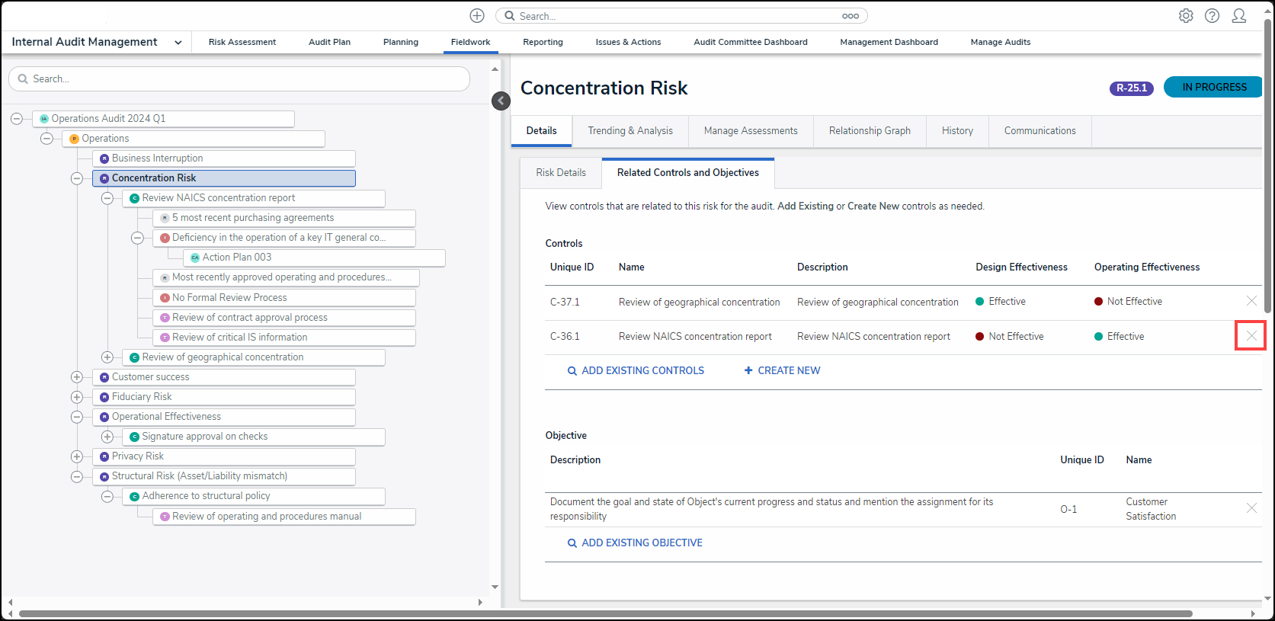The image size is (1275, 621).
Task: Remove control C-36.1 with its X icon
Action: [1251, 336]
